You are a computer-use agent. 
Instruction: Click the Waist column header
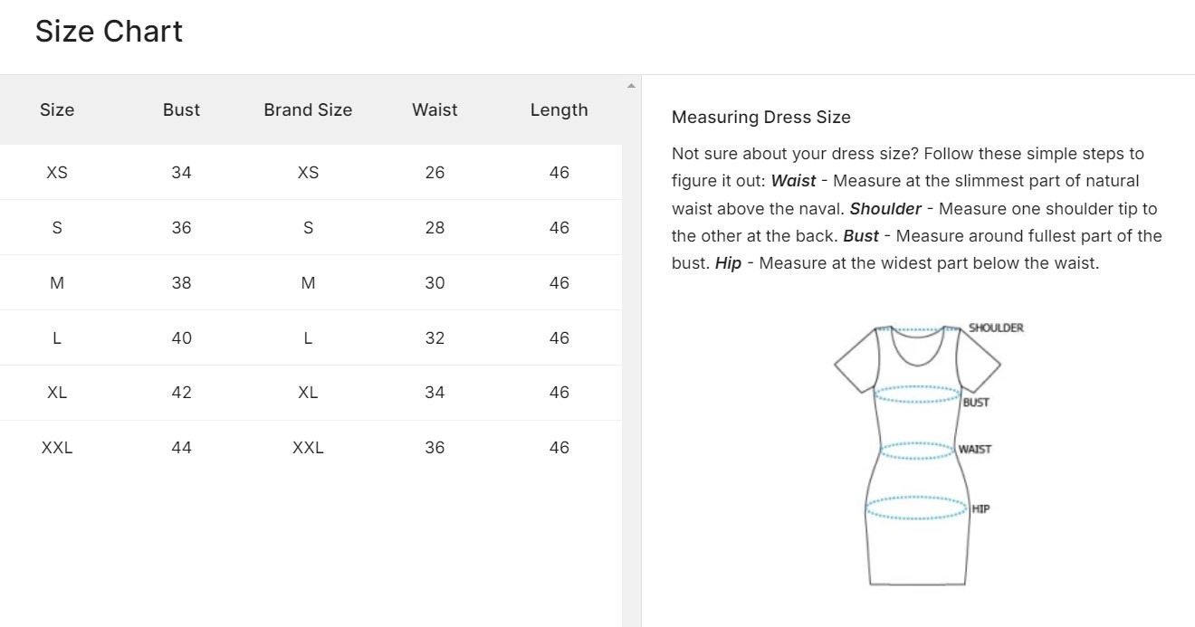[435, 109]
